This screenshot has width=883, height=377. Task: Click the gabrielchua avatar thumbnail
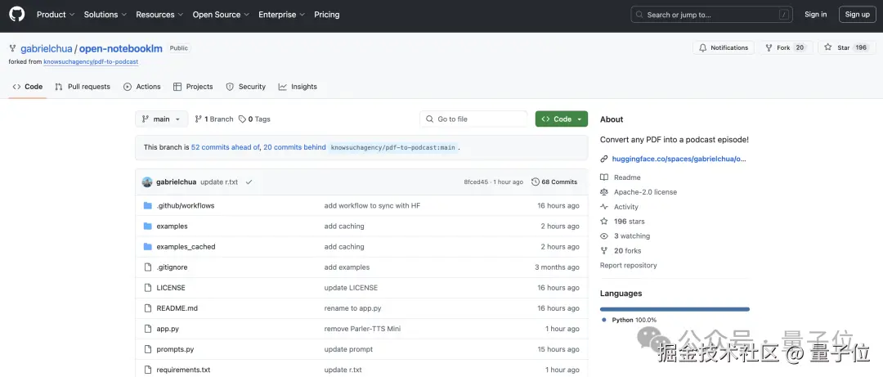tap(147, 182)
